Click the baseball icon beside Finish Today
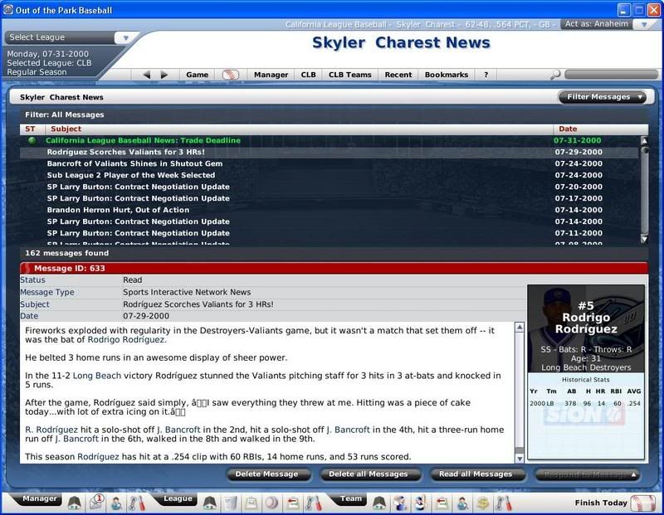The height and width of the screenshot is (515, 664). point(642,503)
